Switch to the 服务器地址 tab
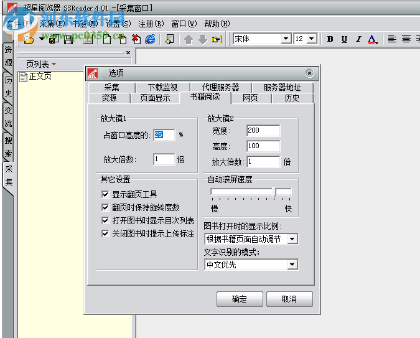Viewport: 420px width, 338px height. coord(282,87)
